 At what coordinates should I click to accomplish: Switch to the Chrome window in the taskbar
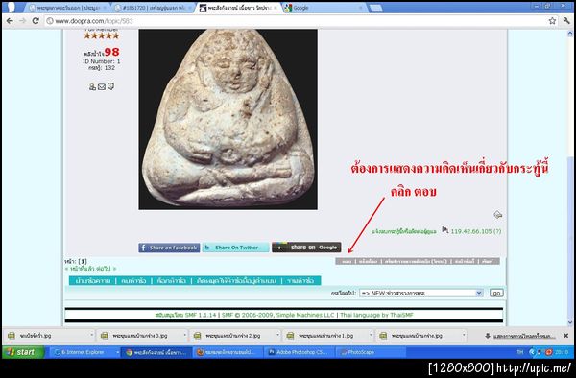tap(156, 352)
